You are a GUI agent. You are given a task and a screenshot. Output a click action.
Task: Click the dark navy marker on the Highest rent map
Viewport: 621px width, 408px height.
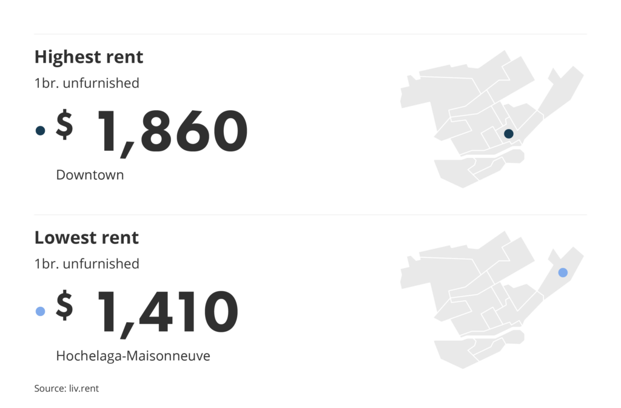(x=508, y=134)
